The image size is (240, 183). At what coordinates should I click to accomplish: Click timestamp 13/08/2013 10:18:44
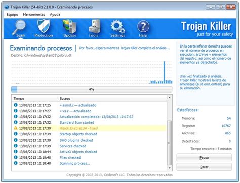pyautogui.click(x=35, y=152)
